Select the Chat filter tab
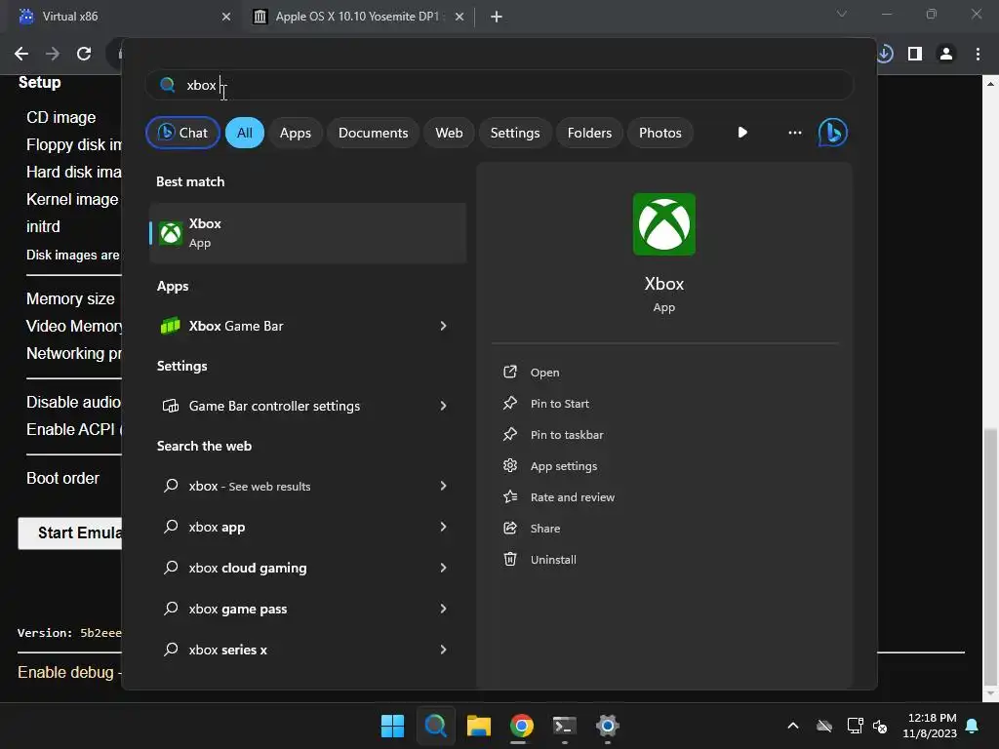The image size is (999, 749). [182, 133]
